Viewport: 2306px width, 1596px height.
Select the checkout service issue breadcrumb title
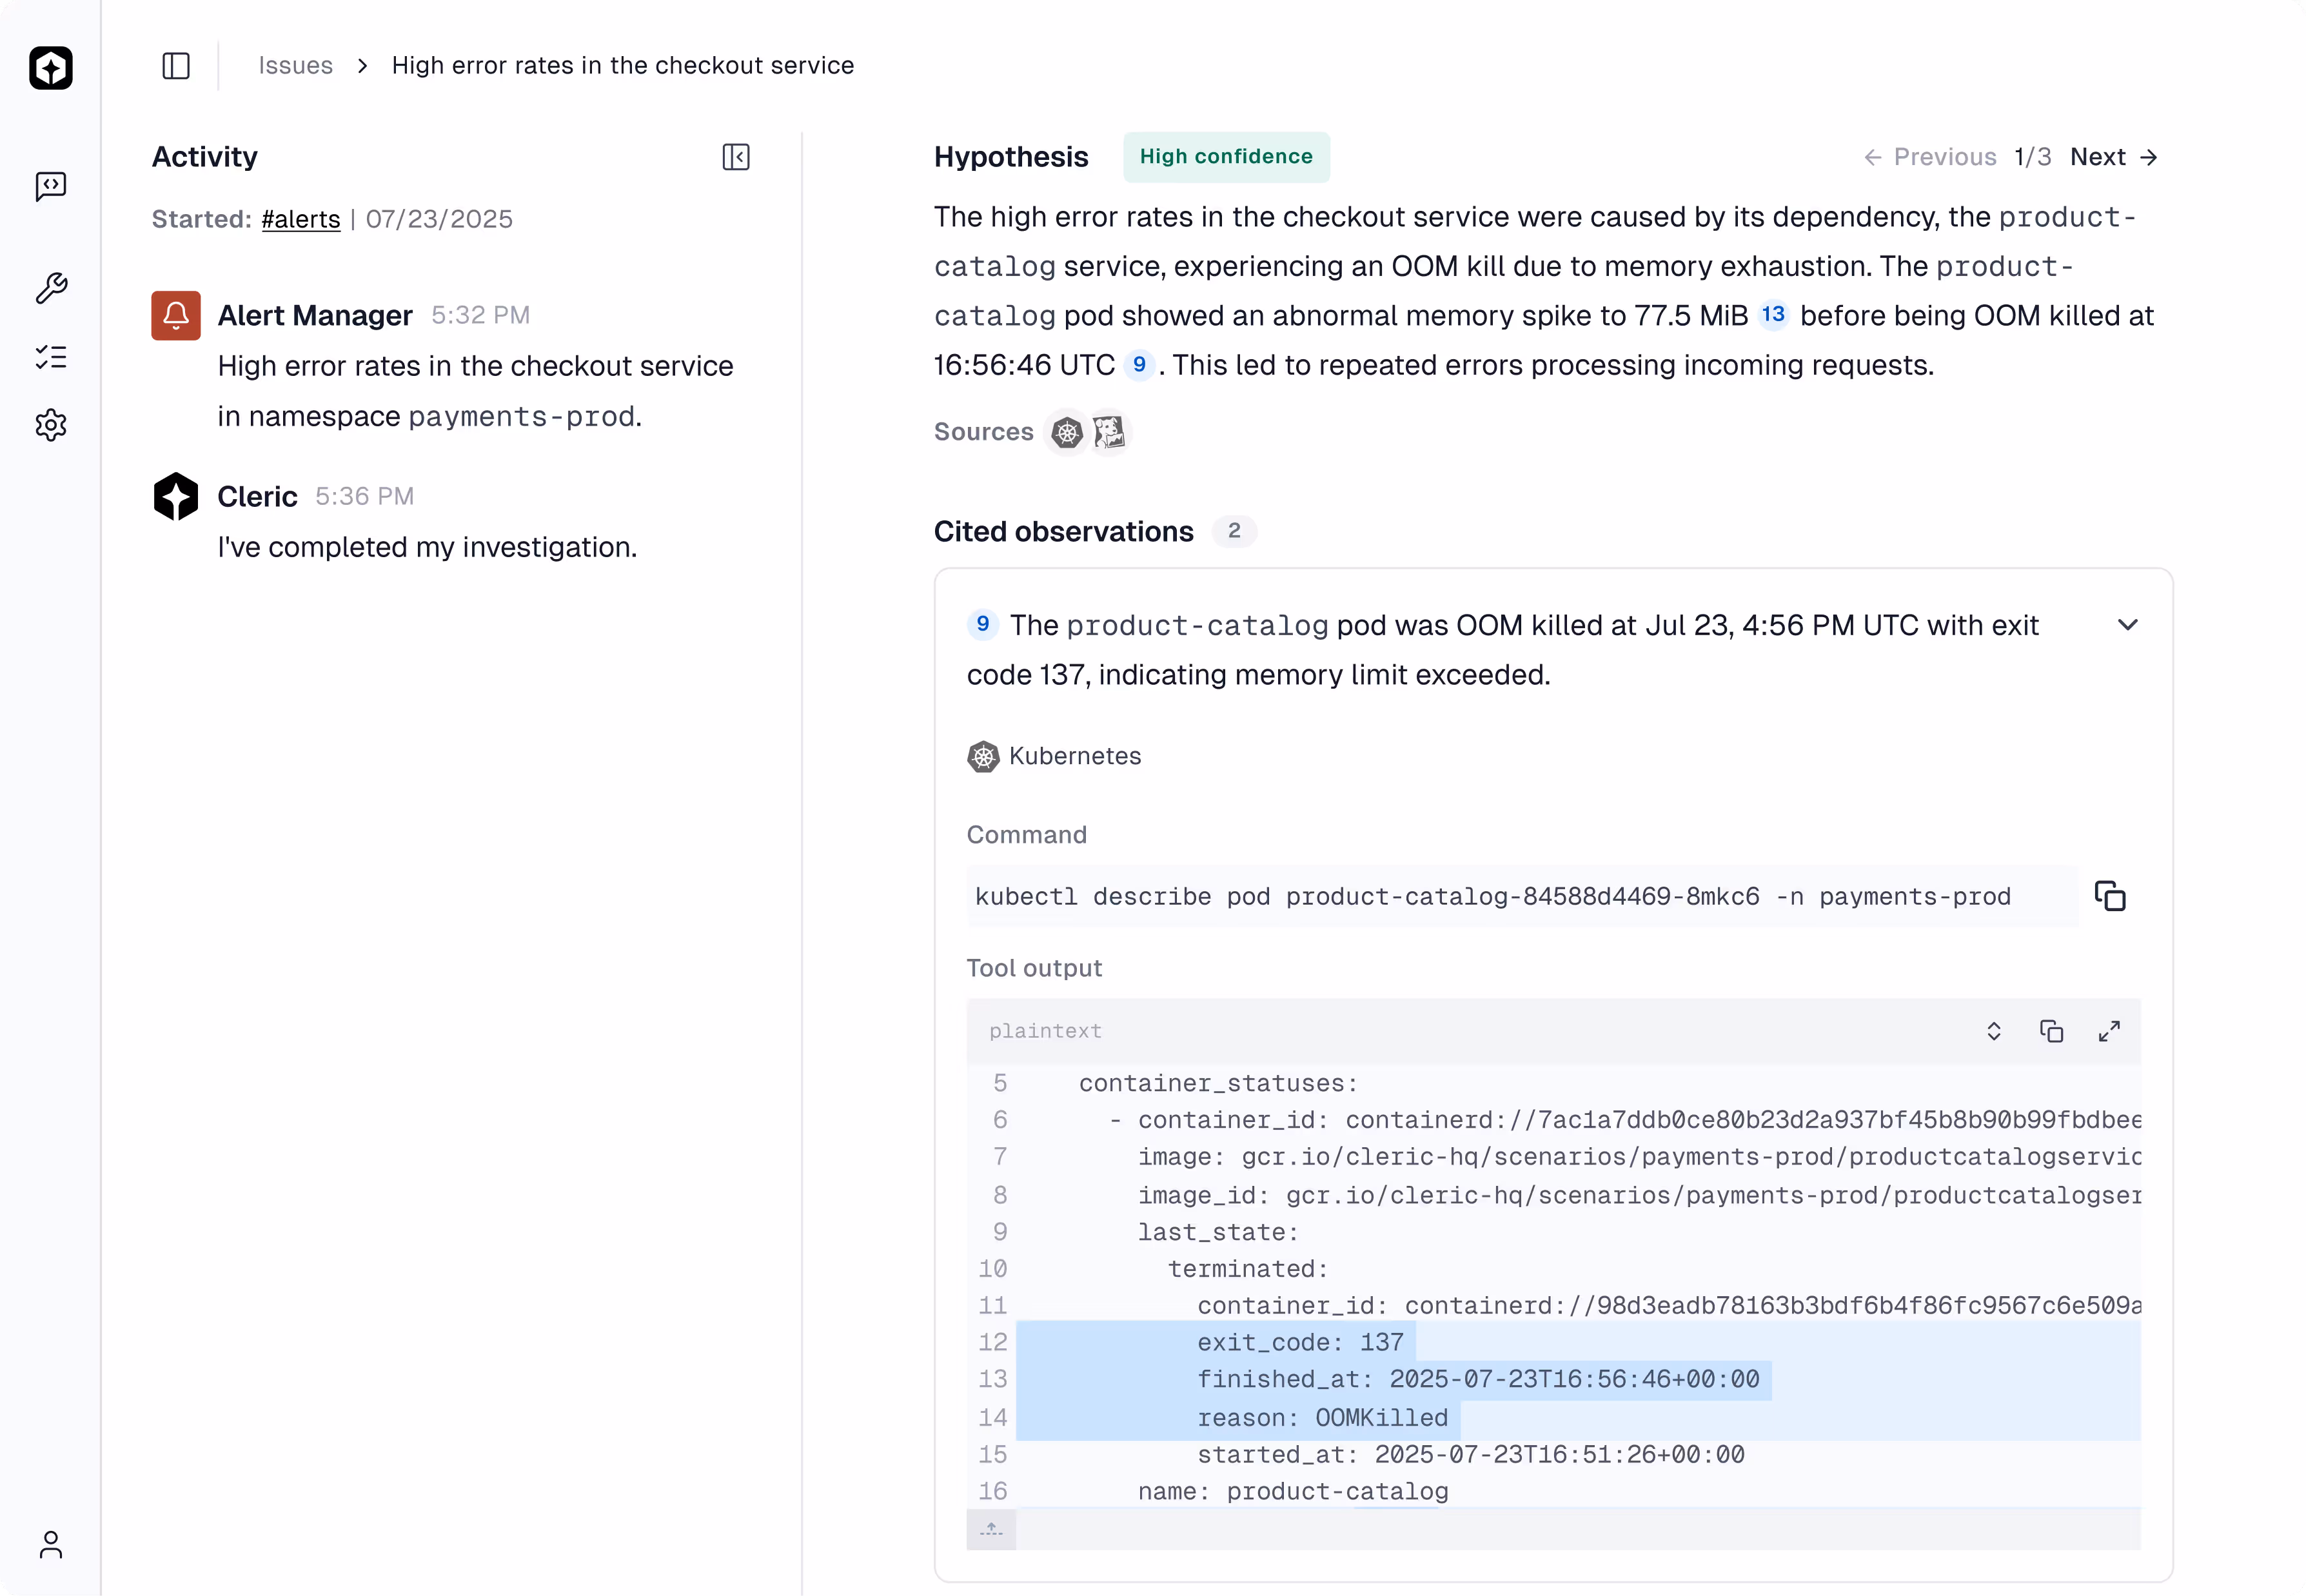click(622, 65)
